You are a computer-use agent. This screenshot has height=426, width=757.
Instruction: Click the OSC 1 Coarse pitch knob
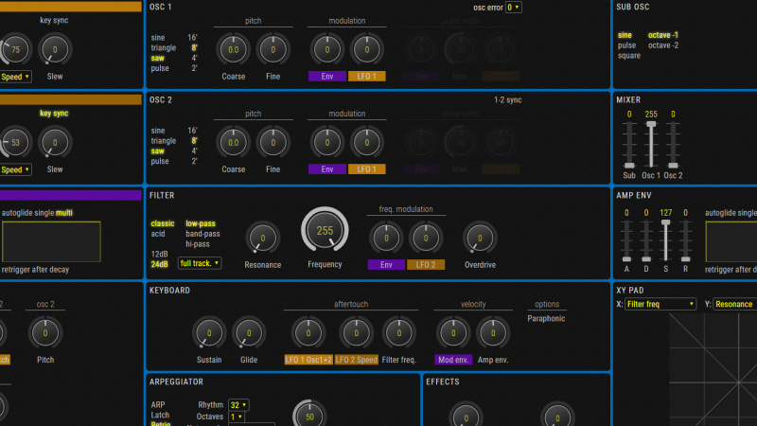233,50
